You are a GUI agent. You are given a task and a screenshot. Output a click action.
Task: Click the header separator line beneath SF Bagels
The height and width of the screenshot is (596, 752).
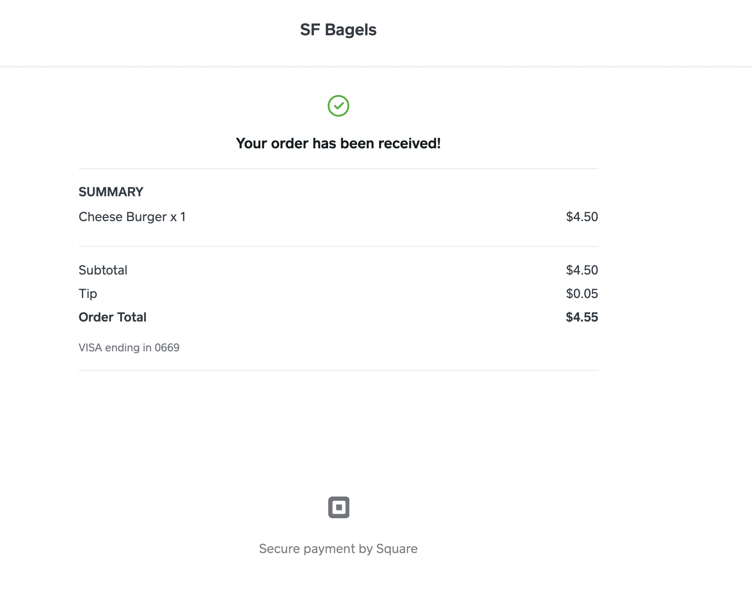click(376, 66)
